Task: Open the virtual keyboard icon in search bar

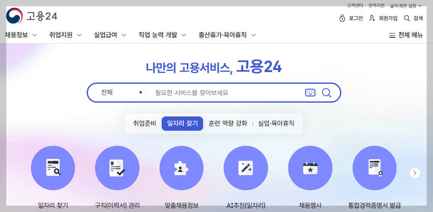Action: [310, 93]
